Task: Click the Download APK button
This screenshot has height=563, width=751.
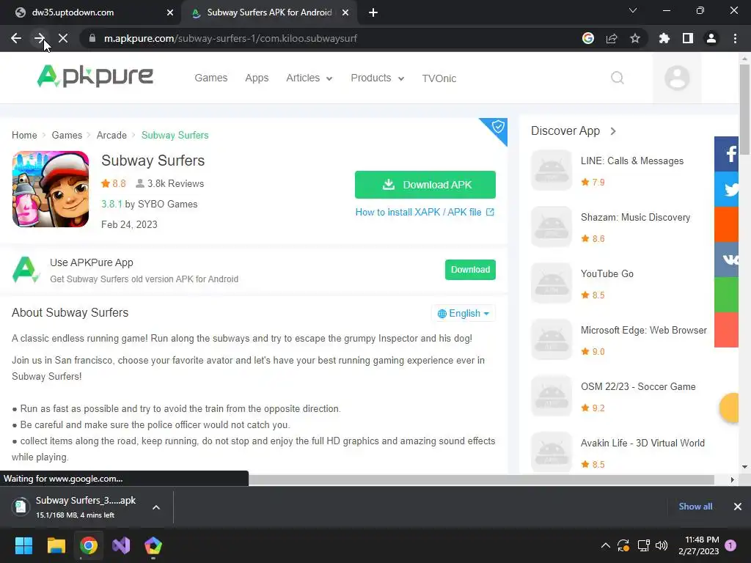Action: (x=425, y=185)
